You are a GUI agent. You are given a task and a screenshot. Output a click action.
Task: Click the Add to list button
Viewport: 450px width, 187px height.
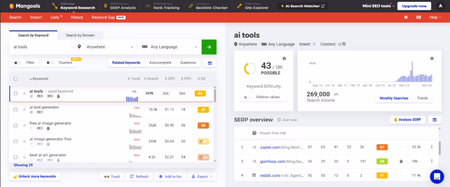tap(170, 176)
